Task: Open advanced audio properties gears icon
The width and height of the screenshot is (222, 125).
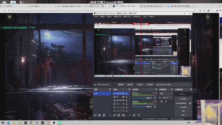Action: pos(134,115)
